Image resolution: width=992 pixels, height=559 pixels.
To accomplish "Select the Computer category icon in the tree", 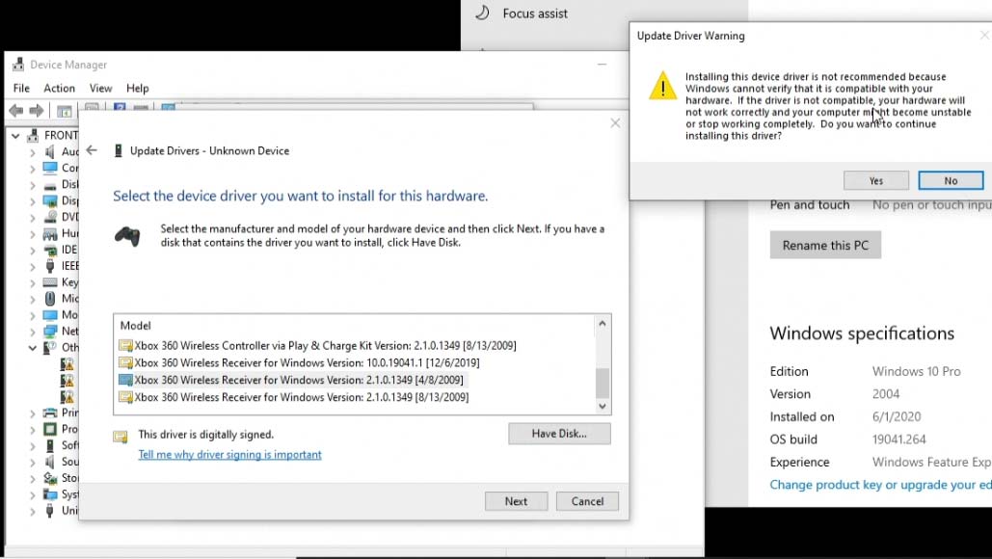I will 50,169.
